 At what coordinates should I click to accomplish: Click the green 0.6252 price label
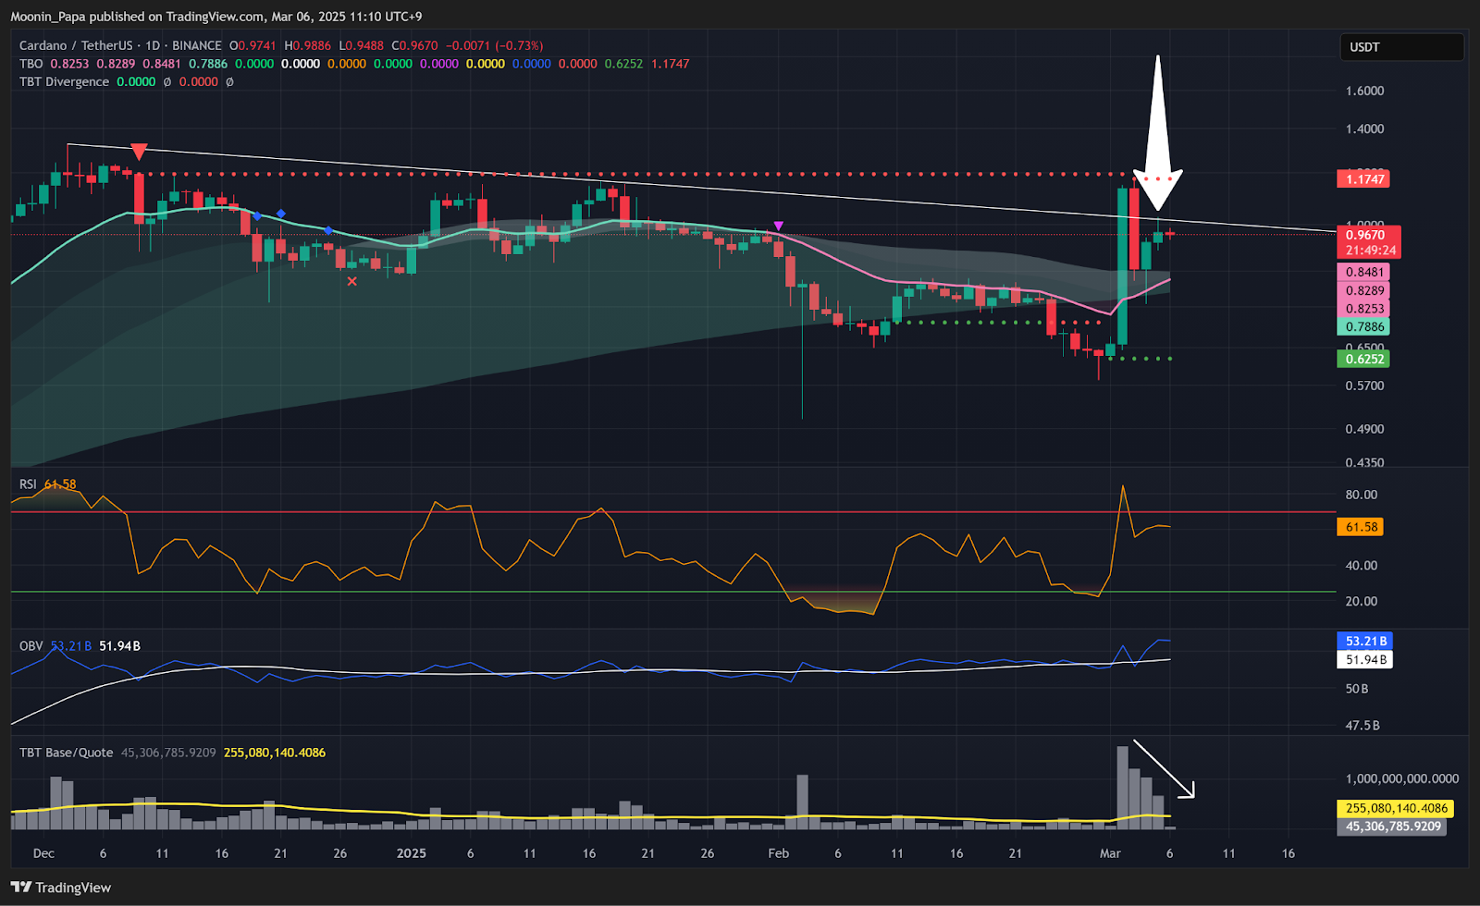[x=1363, y=359]
